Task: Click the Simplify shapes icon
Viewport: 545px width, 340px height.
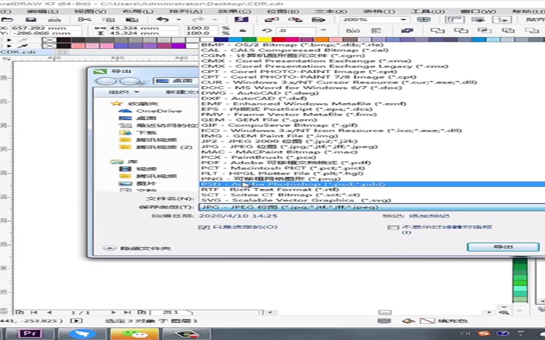Action: (508, 31)
